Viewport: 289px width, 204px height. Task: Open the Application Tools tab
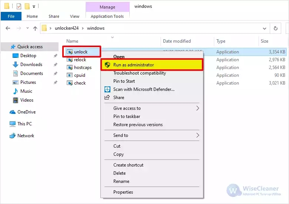[x=107, y=16]
